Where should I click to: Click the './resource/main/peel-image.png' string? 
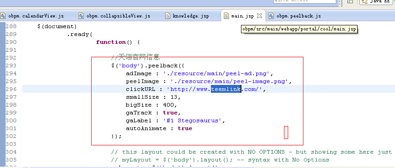[229, 81]
